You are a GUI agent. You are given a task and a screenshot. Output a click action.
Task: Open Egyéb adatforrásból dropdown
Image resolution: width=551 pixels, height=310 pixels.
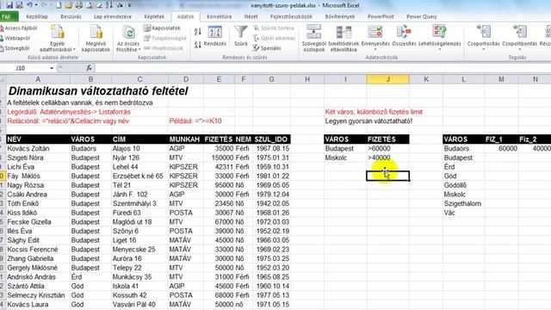(57, 39)
